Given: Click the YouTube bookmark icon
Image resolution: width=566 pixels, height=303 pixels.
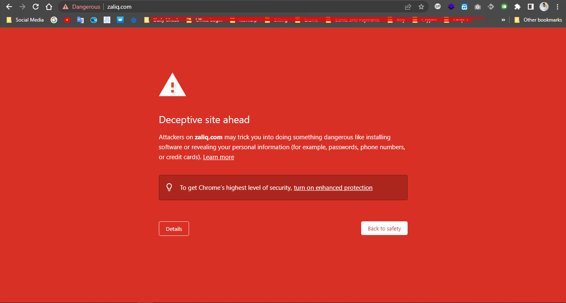Looking at the screenshot, I should tap(67, 19).
